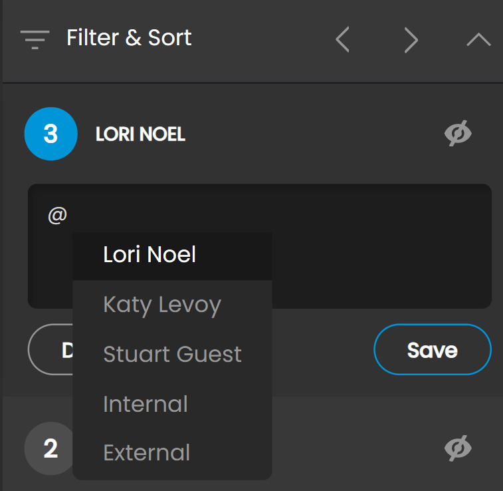
Task: Save the comment
Action: (432, 350)
